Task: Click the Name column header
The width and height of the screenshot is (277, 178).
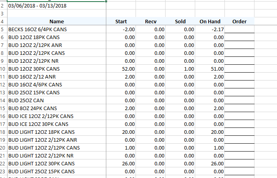Action: [57, 21]
